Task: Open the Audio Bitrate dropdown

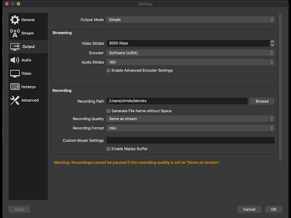Action: (x=190, y=62)
